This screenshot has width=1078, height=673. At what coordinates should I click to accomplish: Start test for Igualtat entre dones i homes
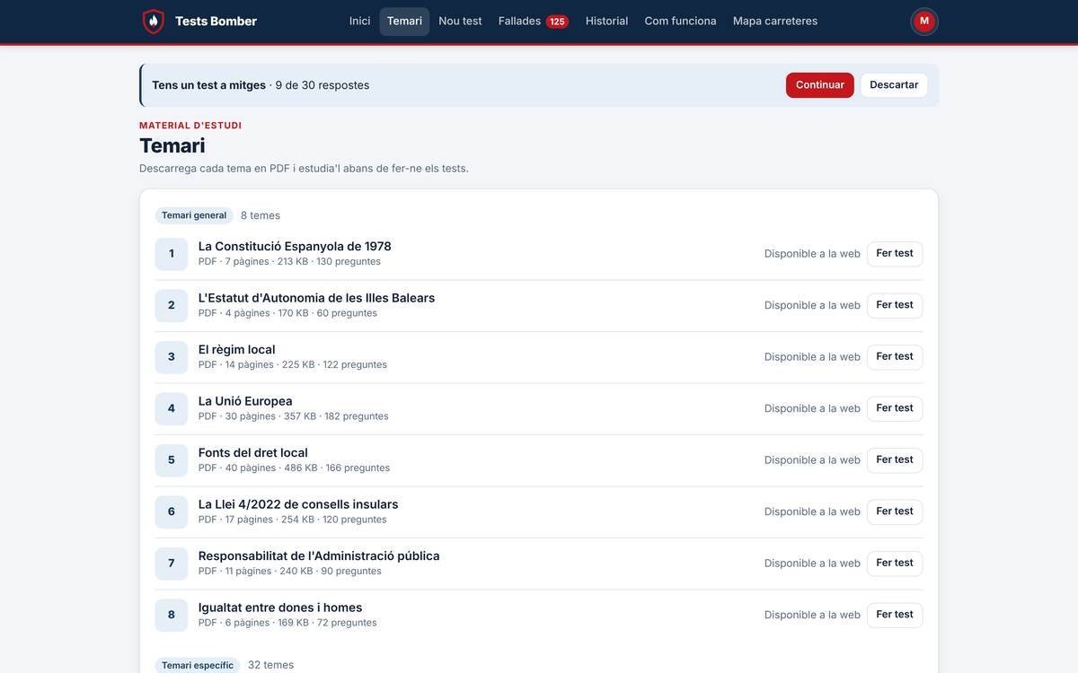(895, 615)
